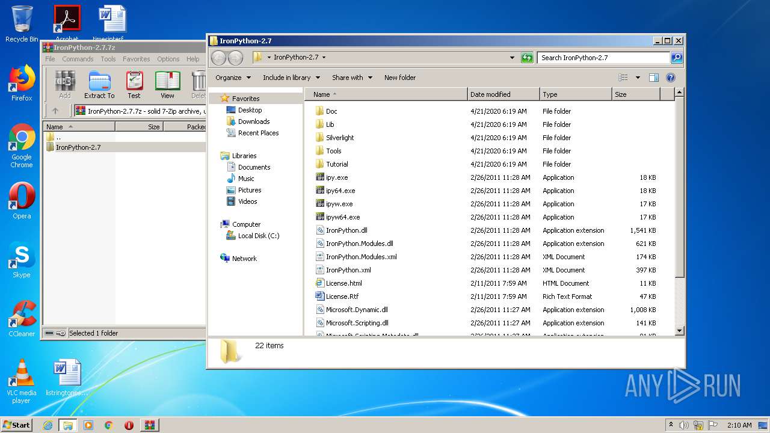Screen dimensions: 770x433
Task: Click the Explorer Forward navigation button
Action: pos(235,58)
